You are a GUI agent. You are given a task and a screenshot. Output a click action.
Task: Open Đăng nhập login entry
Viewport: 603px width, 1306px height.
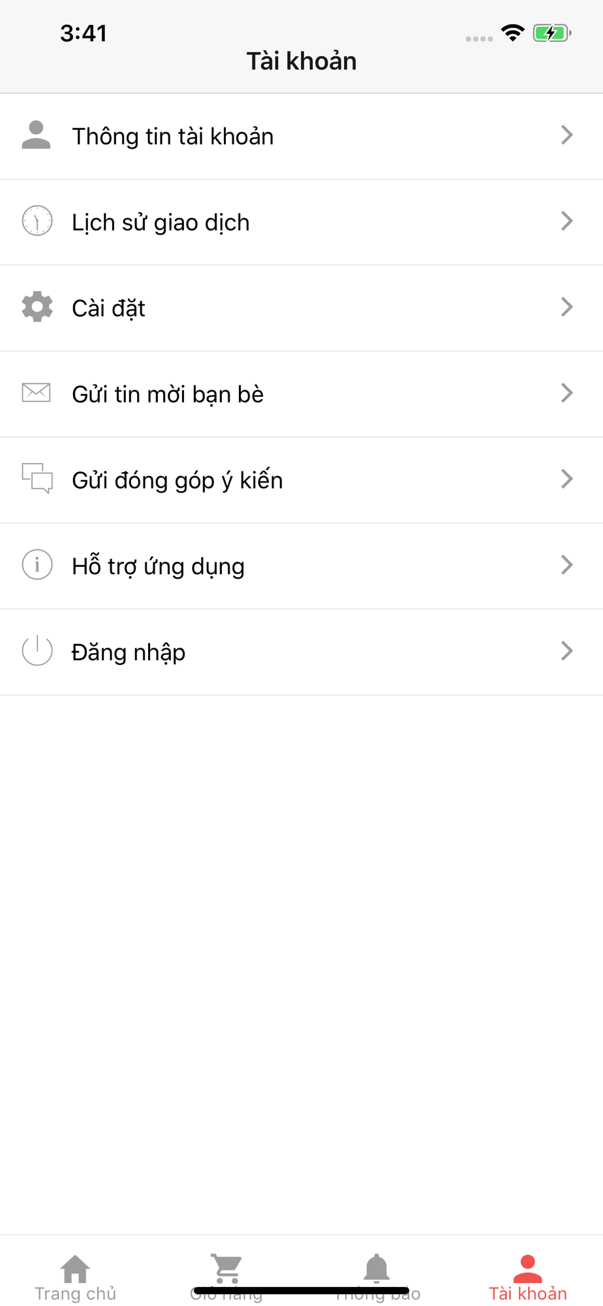tap(129, 652)
